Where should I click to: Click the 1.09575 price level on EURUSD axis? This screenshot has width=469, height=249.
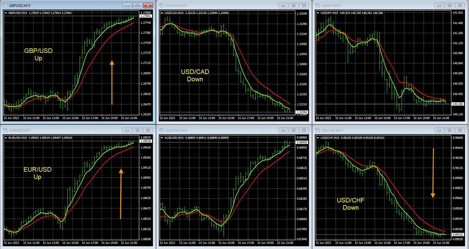(x=146, y=138)
